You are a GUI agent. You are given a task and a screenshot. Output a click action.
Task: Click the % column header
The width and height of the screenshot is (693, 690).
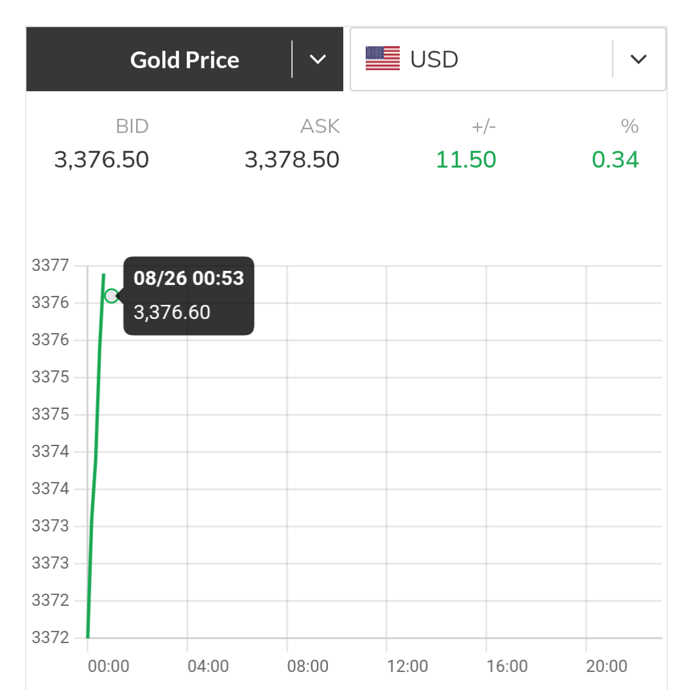(x=629, y=126)
